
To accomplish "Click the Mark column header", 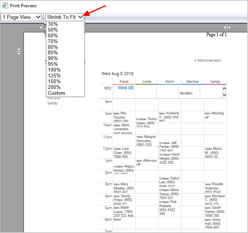I will (x=170, y=82).
